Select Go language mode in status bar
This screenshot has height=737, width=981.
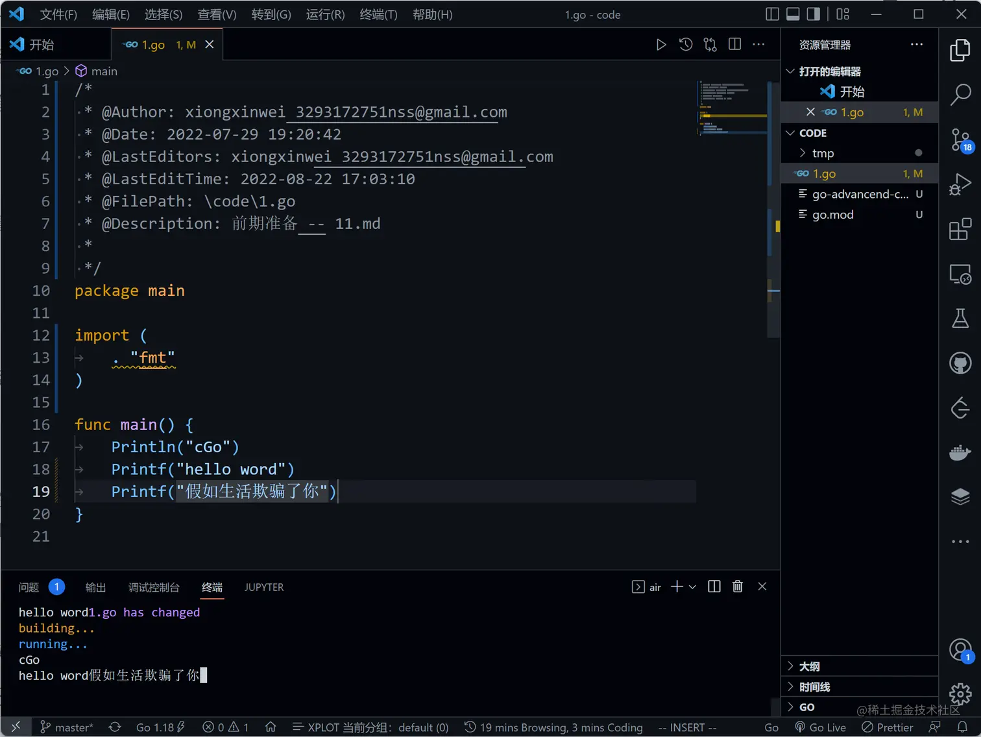[x=771, y=727]
